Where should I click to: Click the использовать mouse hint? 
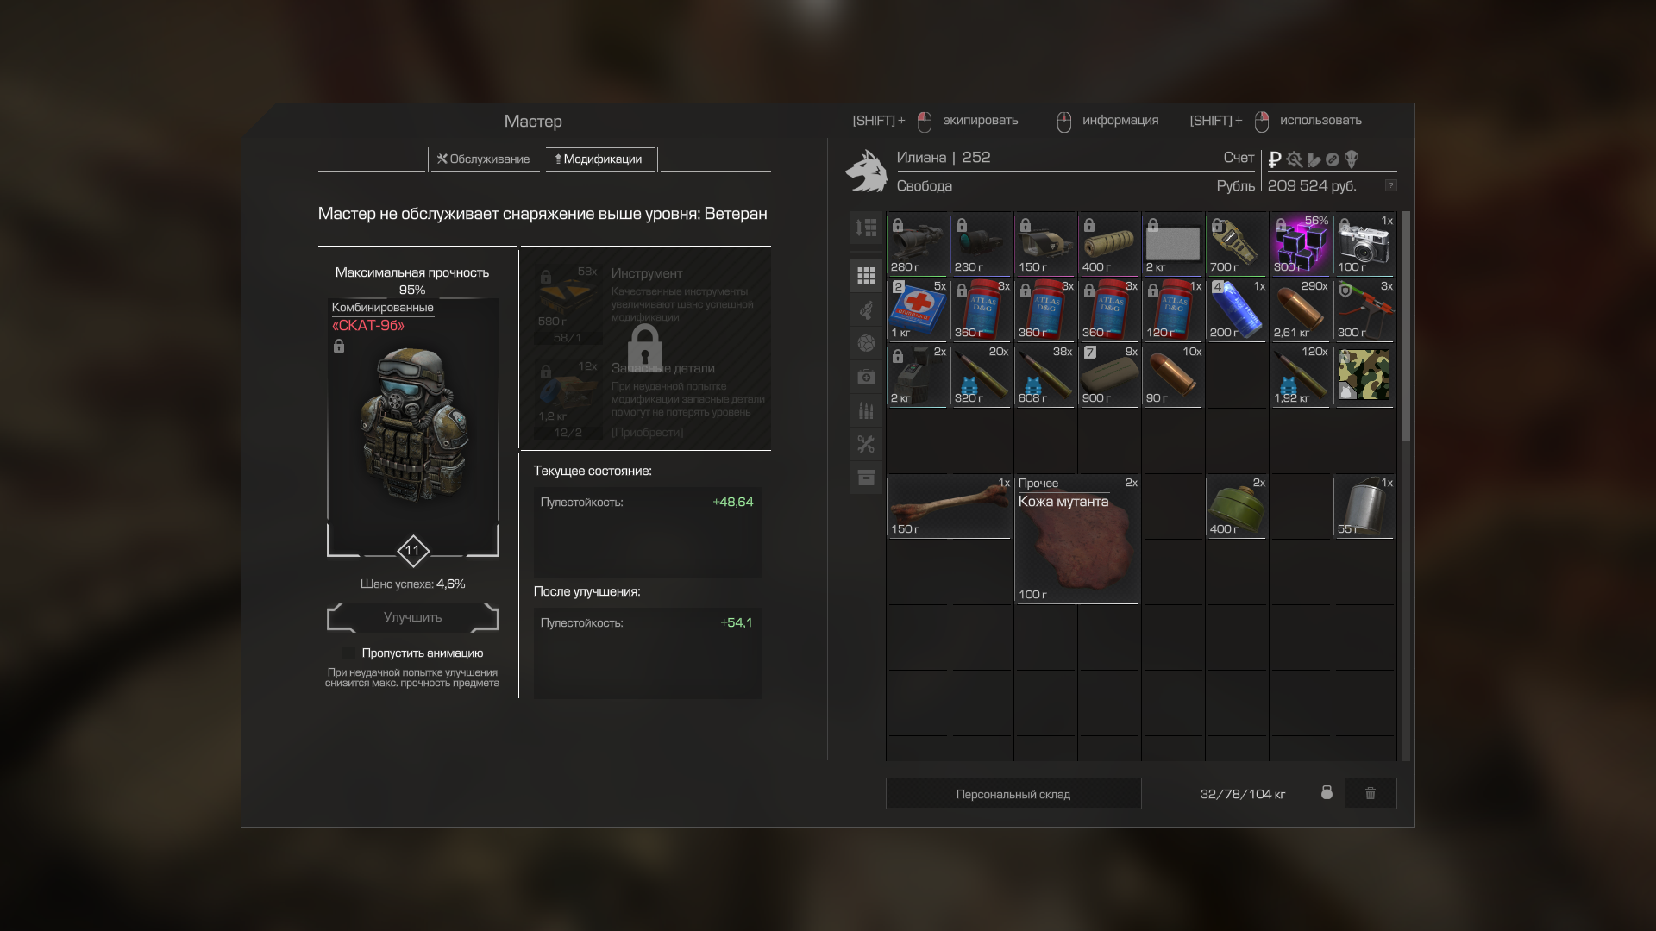(1320, 121)
